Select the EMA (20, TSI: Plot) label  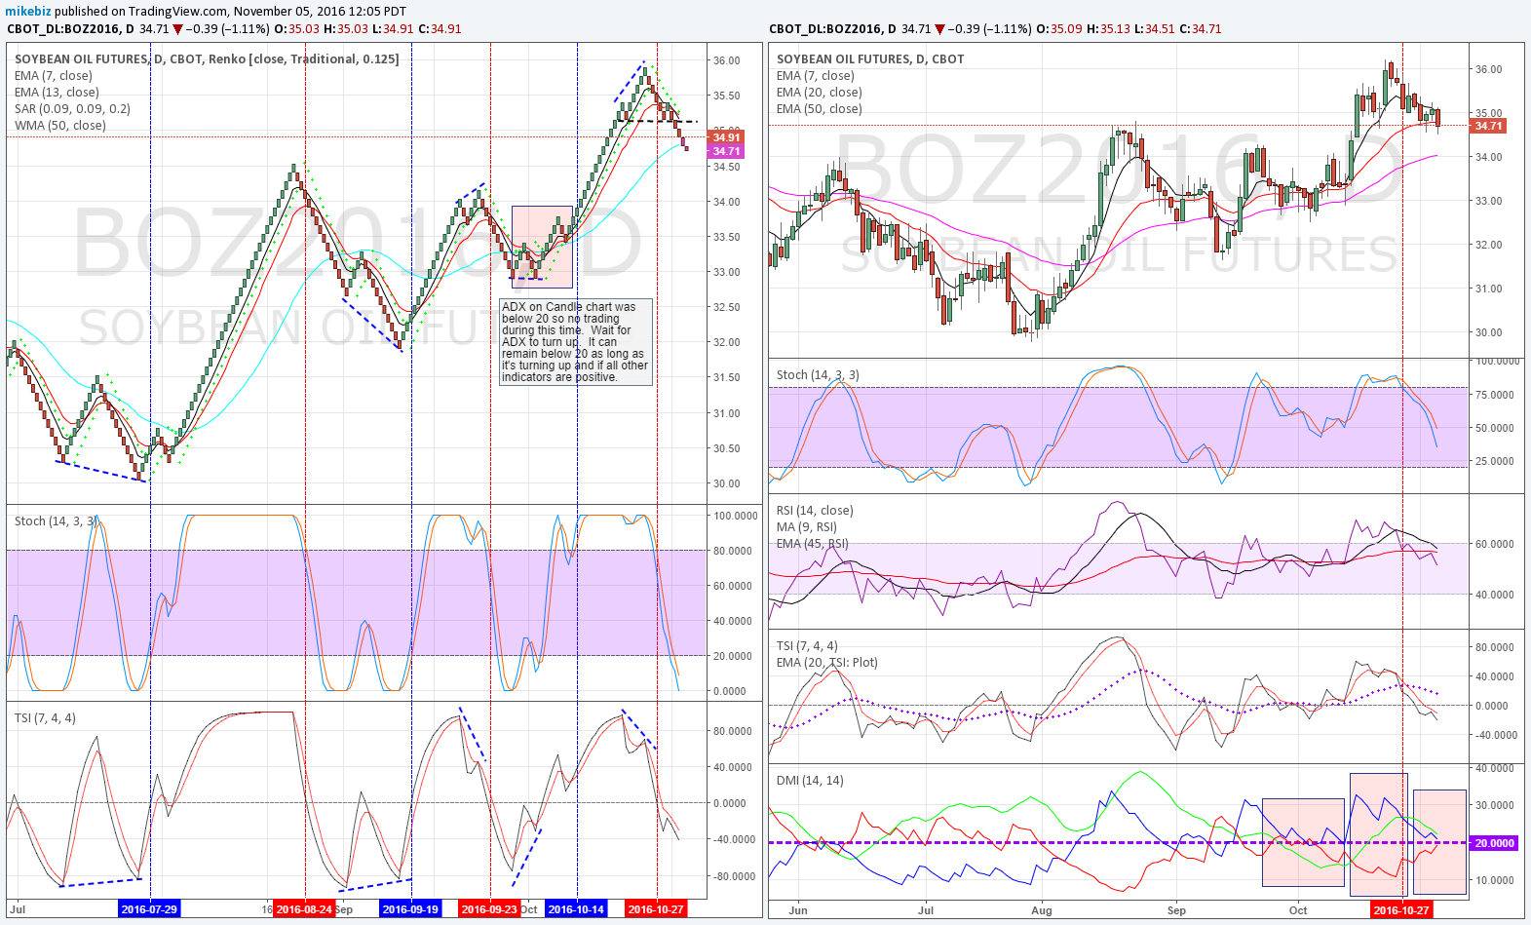point(827,662)
